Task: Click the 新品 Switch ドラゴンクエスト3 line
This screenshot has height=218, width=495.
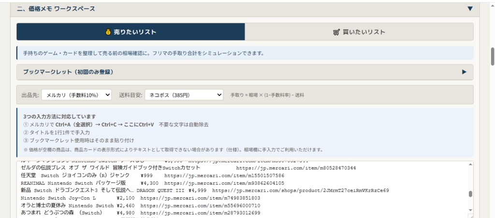Action: 205,191
